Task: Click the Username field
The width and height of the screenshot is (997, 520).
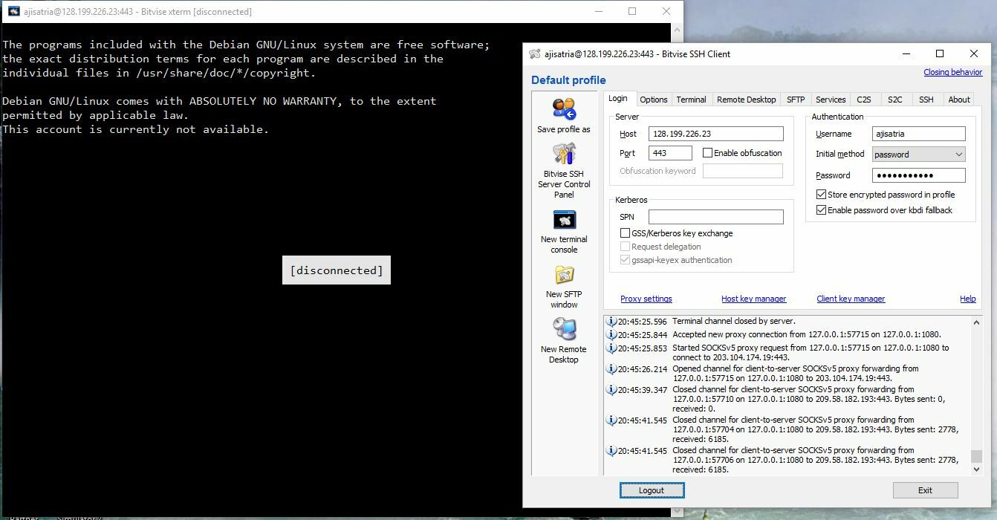Action: pyautogui.click(x=919, y=134)
